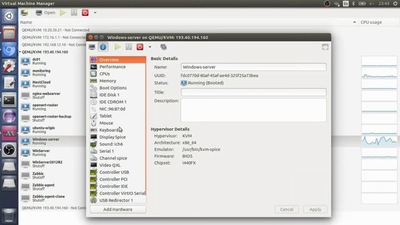Create new virtual machine in main toolbar
This screenshot has height=225, width=400.
[25, 12]
